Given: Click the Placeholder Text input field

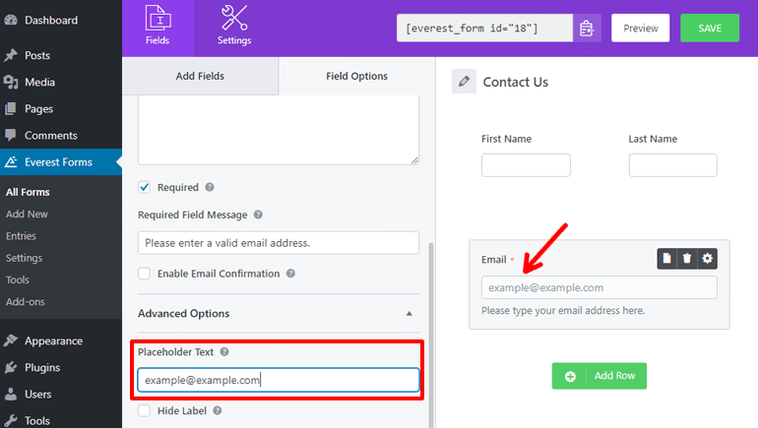Looking at the screenshot, I should click(279, 380).
